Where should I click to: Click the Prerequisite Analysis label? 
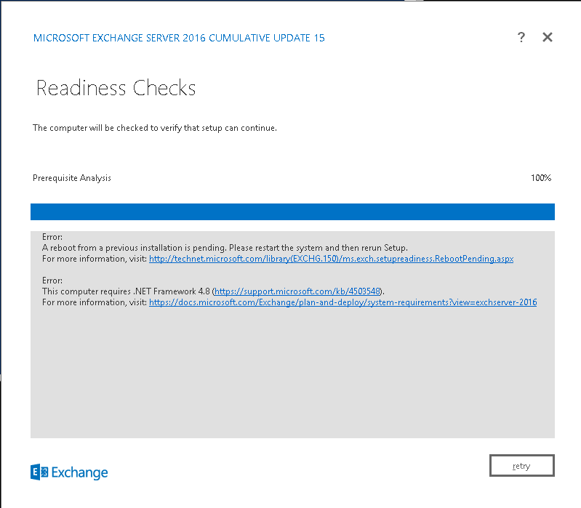click(72, 178)
